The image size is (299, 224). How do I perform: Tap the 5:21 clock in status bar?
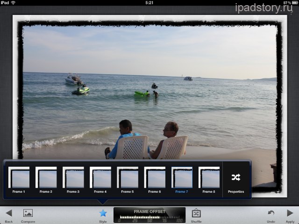149,3
